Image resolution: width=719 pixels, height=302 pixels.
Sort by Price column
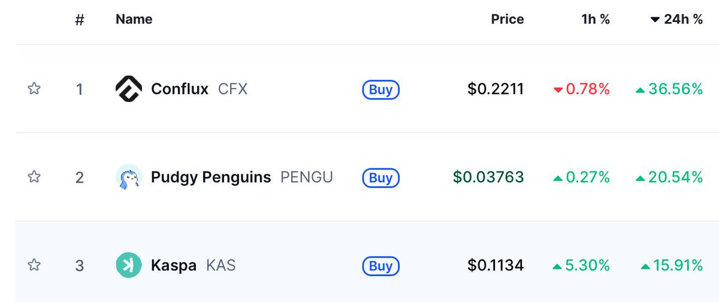coord(507,19)
